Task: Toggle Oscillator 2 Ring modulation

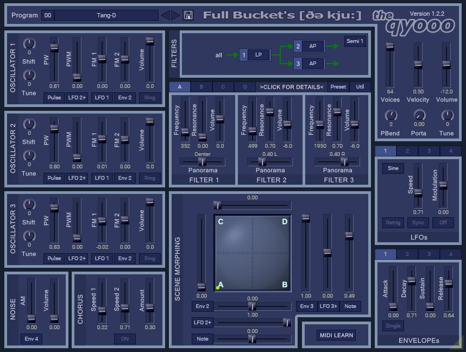Action: coord(150,178)
